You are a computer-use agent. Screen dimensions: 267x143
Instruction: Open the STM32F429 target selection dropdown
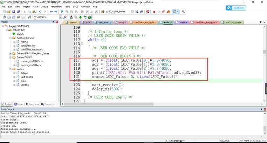click(61, 17)
